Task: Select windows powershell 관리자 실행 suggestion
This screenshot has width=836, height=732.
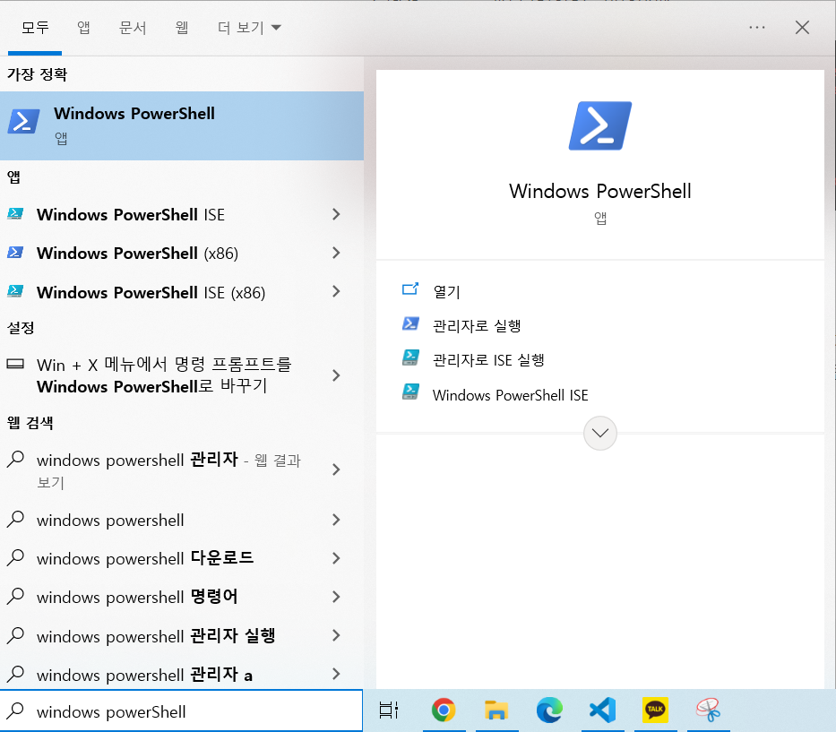Action: point(182,635)
